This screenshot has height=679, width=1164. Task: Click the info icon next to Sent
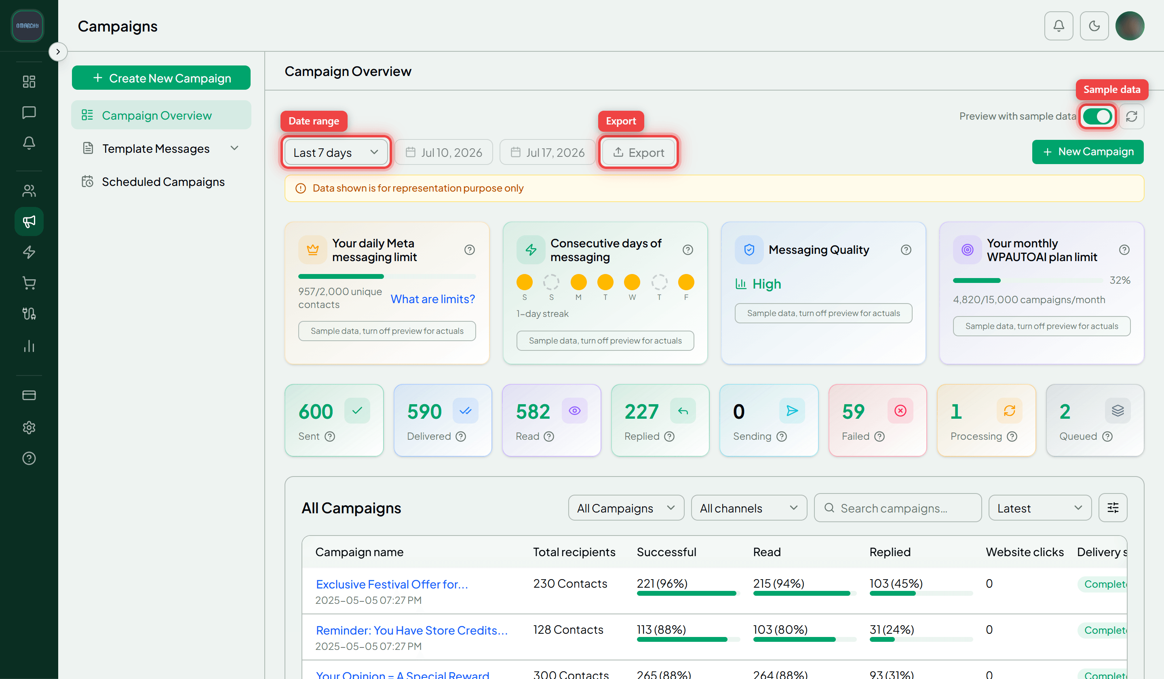point(329,436)
